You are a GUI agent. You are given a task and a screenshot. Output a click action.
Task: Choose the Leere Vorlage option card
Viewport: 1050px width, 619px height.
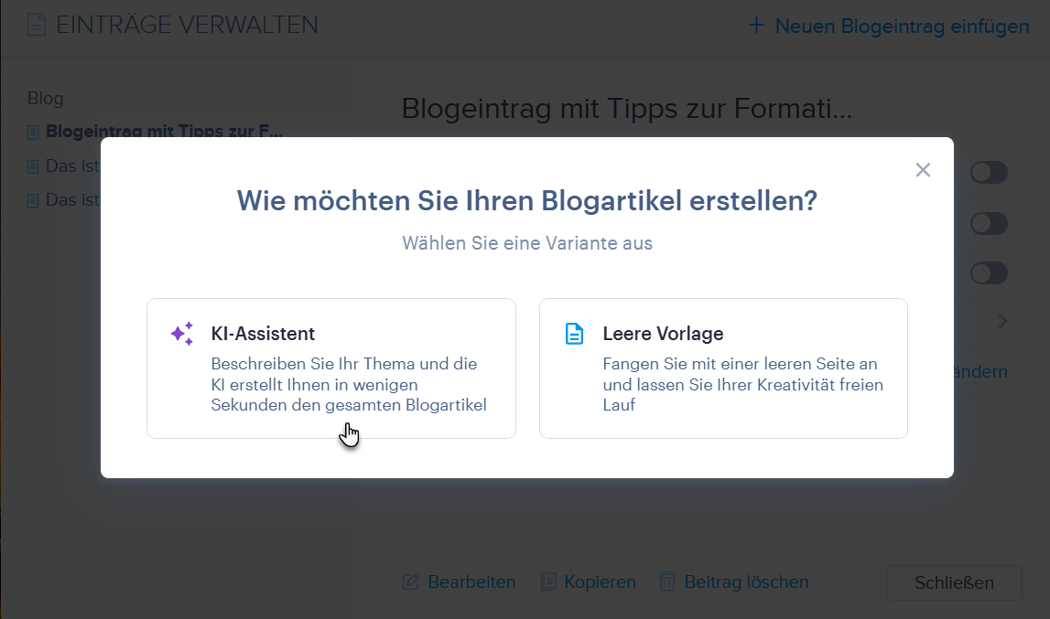tap(723, 368)
